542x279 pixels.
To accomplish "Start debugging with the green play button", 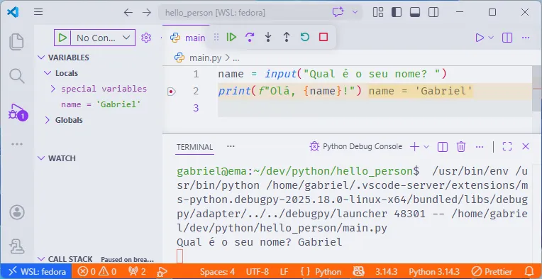I will pyautogui.click(x=62, y=38).
